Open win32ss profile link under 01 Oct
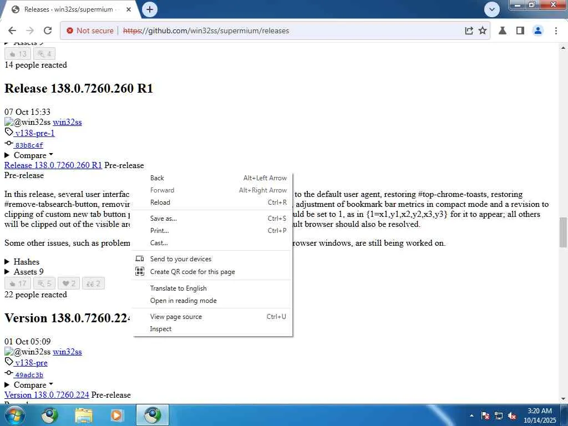 coord(67,352)
